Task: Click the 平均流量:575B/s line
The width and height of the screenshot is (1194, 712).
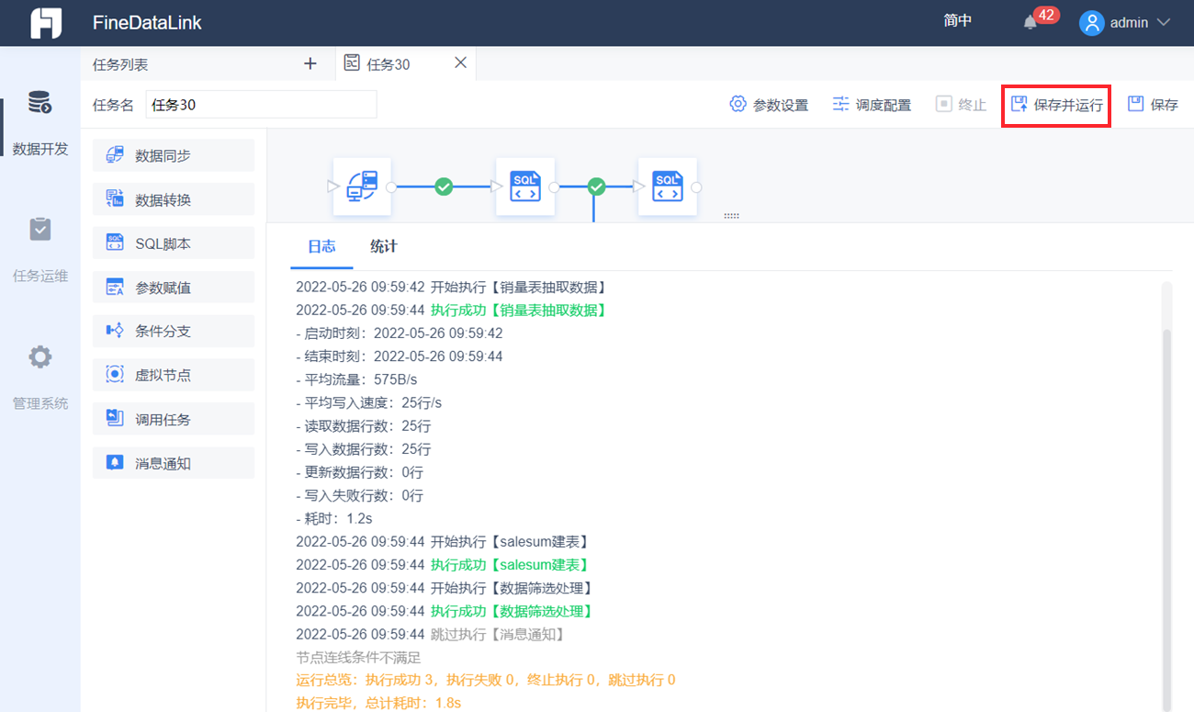Action: pyautogui.click(x=357, y=379)
